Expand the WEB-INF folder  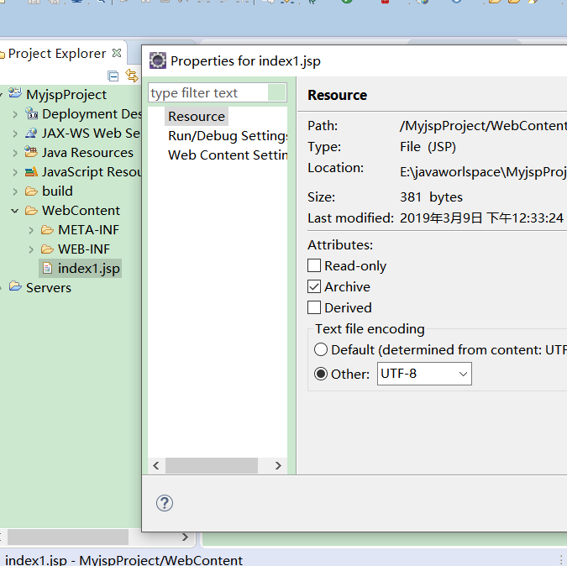(x=31, y=249)
